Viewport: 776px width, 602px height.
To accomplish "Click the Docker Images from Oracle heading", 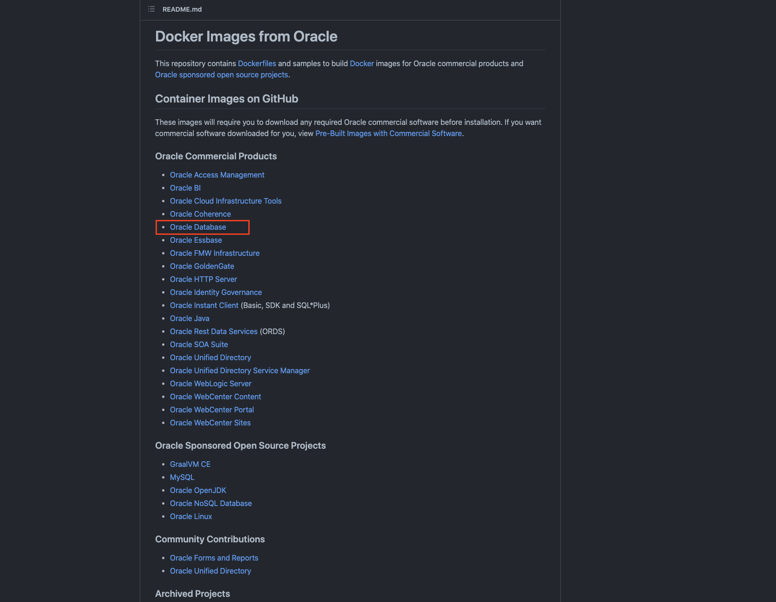I will [246, 36].
